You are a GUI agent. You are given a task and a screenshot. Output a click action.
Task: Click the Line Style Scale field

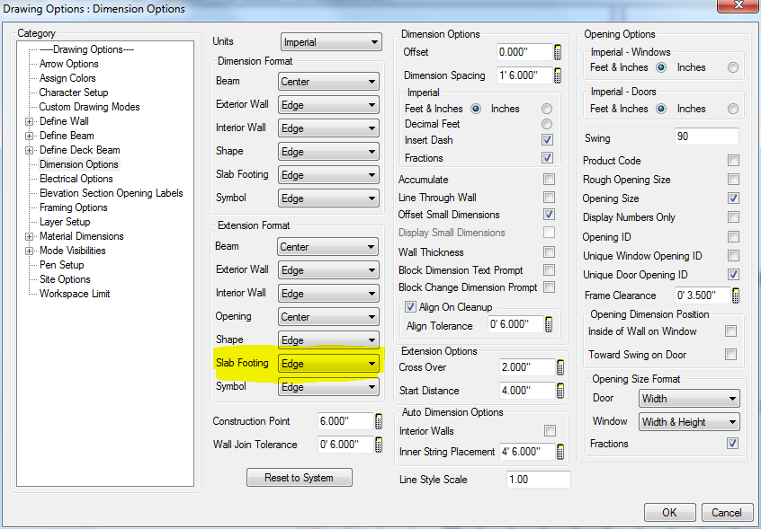(538, 480)
